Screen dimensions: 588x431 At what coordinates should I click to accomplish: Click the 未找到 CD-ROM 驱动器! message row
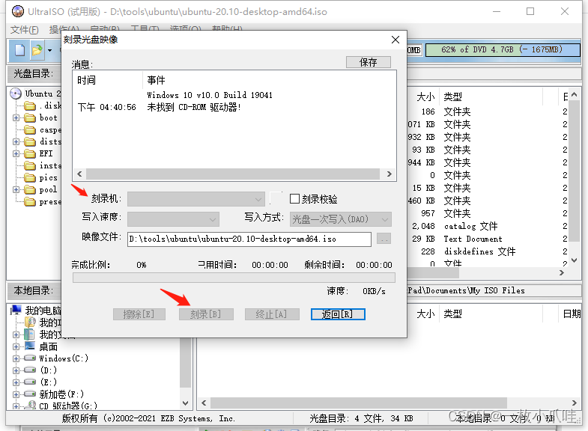(x=194, y=108)
